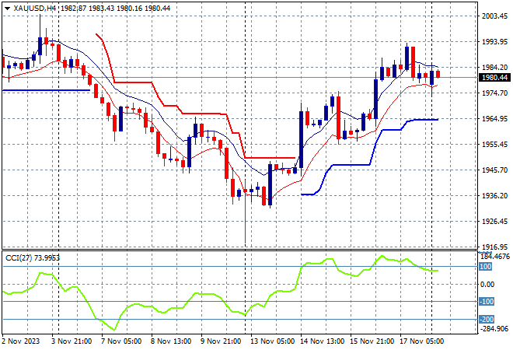This screenshot has width=513, height=350.
Task: Select the 2 Nov 2023 time label
Action: tap(23, 341)
